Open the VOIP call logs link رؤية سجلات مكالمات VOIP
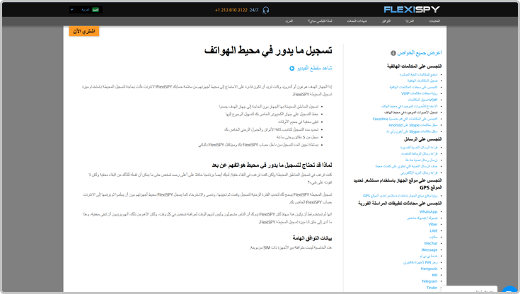This screenshot has width=520, height=294. tap(419, 93)
